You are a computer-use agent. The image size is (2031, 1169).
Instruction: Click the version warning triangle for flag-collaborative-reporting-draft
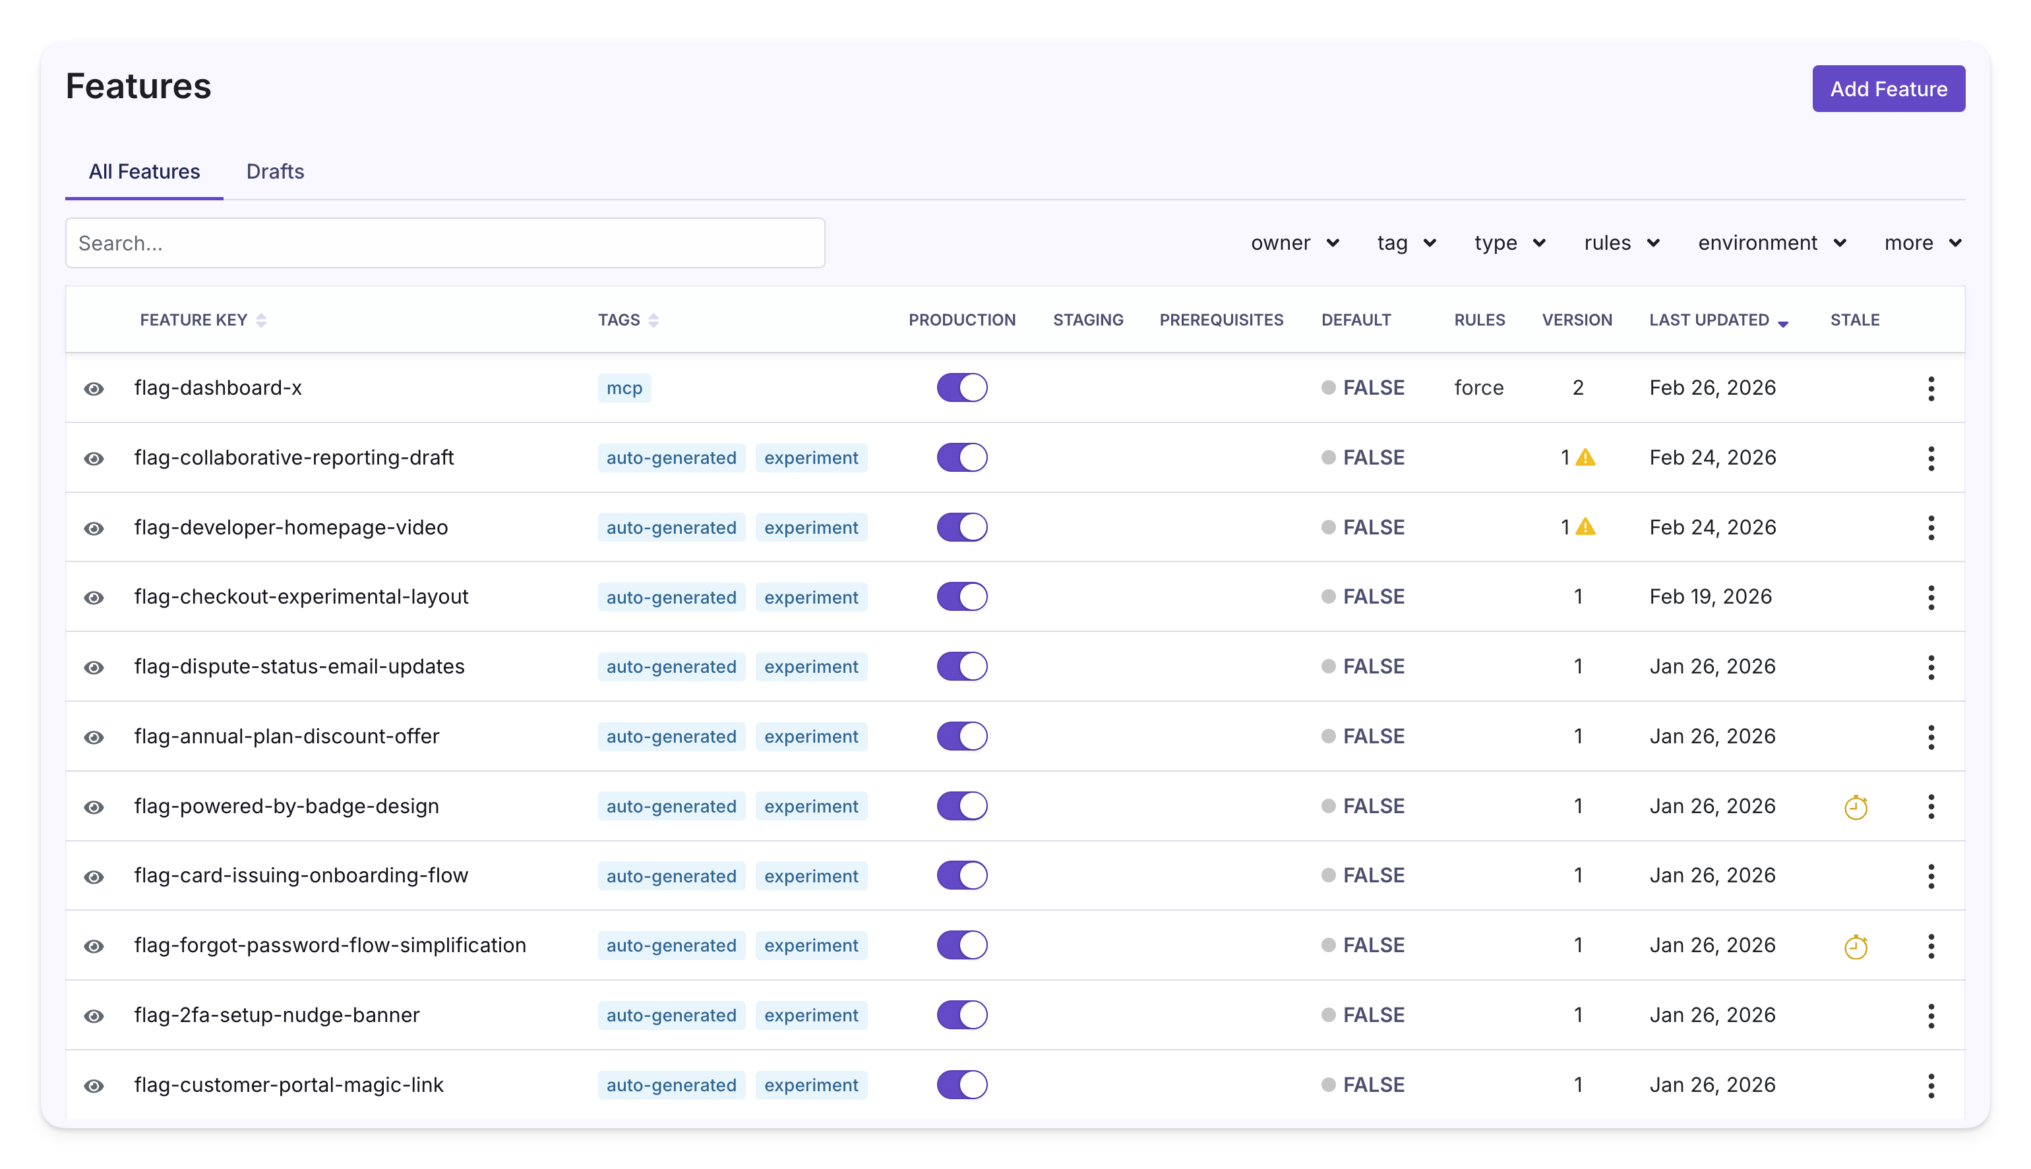[1585, 457]
